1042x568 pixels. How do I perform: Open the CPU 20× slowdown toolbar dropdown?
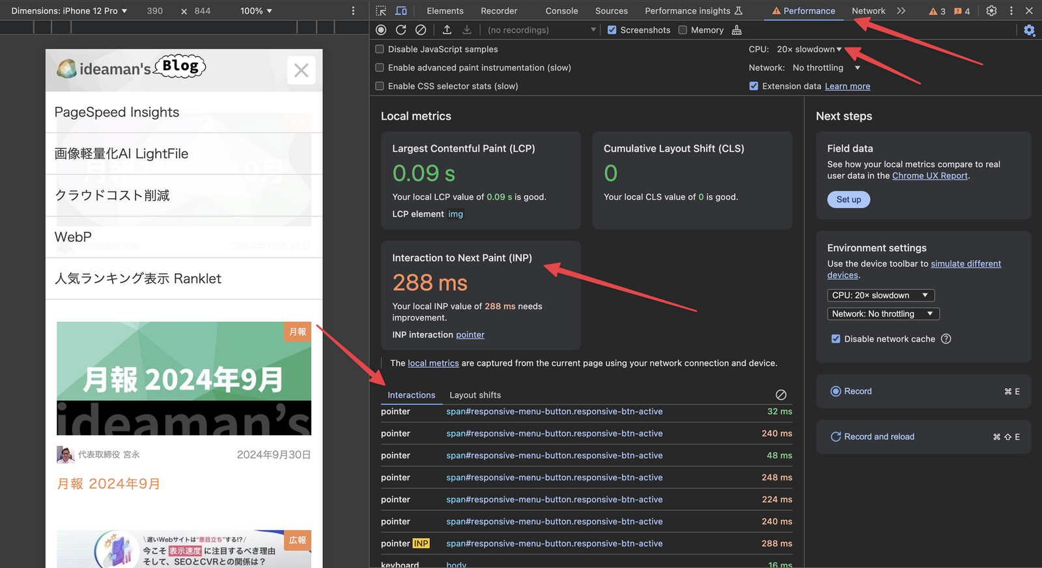click(809, 49)
